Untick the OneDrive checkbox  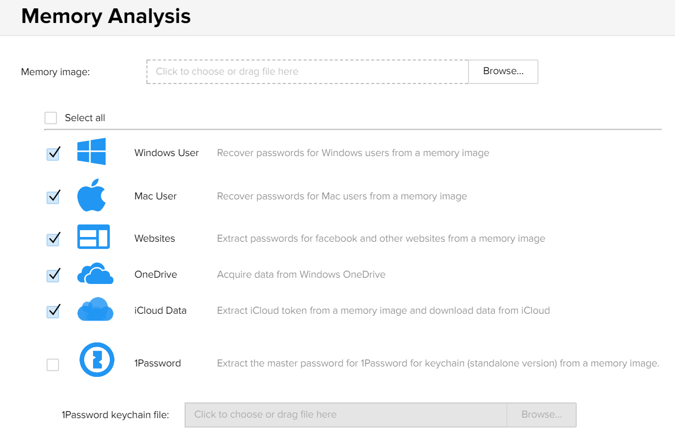tap(53, 276)
